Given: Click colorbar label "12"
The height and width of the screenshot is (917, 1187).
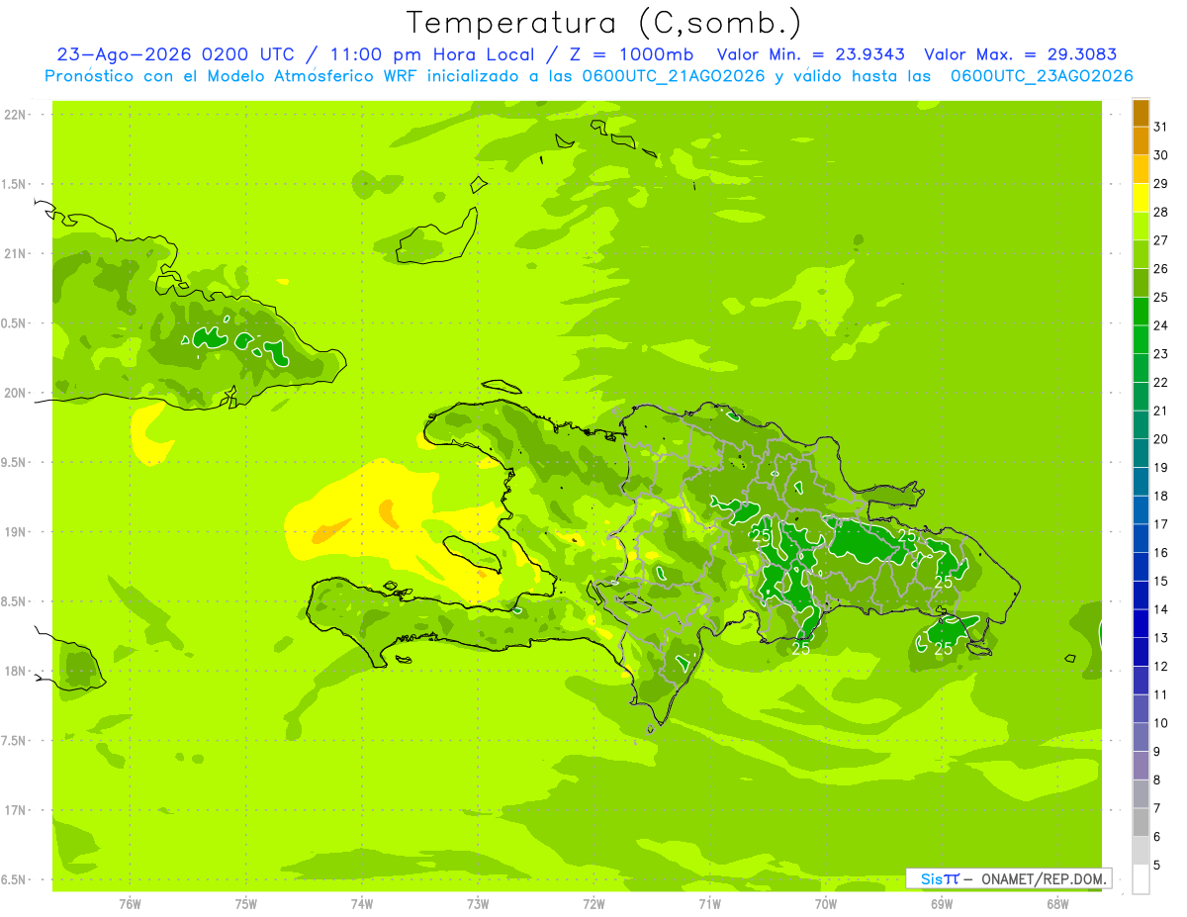Looking at the screenshot, I should (x=1161, y=667).
